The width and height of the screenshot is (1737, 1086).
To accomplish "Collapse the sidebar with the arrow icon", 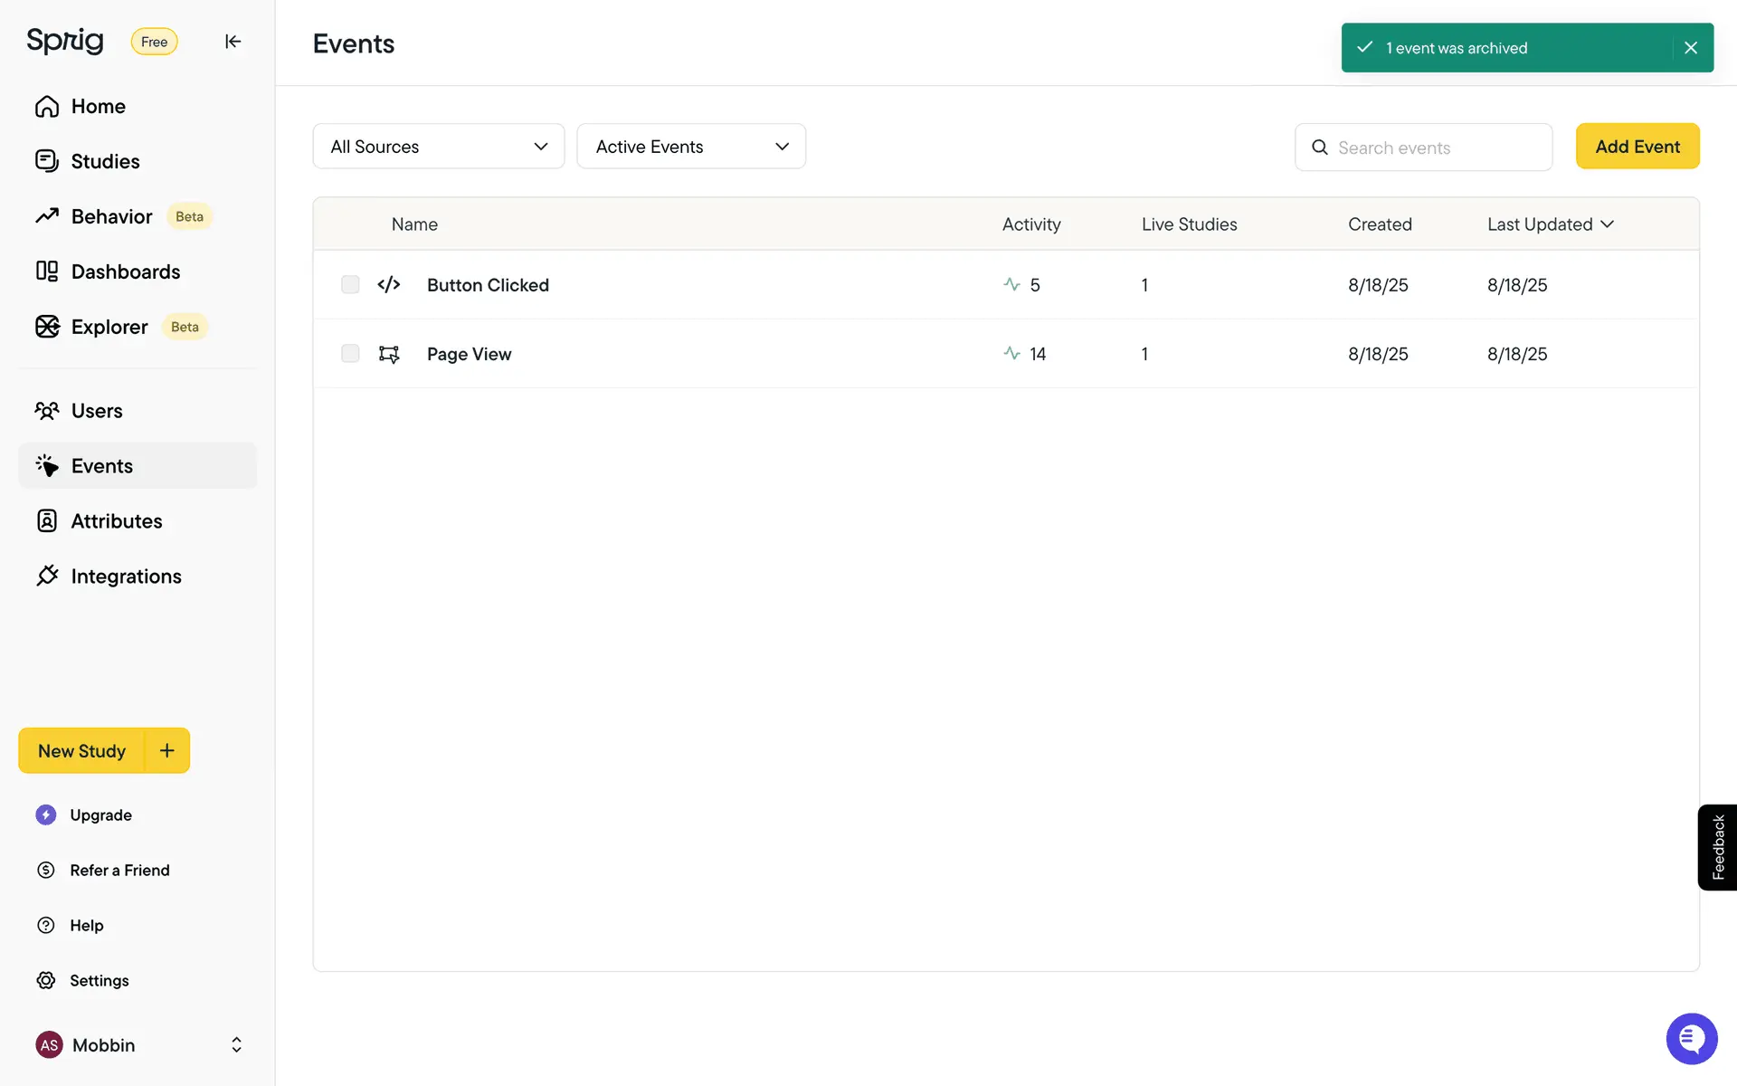I will [233, 42].
